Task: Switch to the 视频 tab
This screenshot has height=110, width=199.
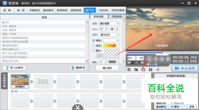Action: pos(7,10)
